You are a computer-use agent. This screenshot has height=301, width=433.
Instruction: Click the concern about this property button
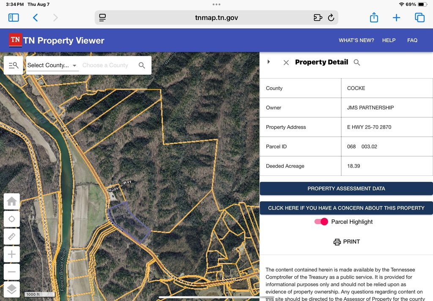click(x=346, y=208)
